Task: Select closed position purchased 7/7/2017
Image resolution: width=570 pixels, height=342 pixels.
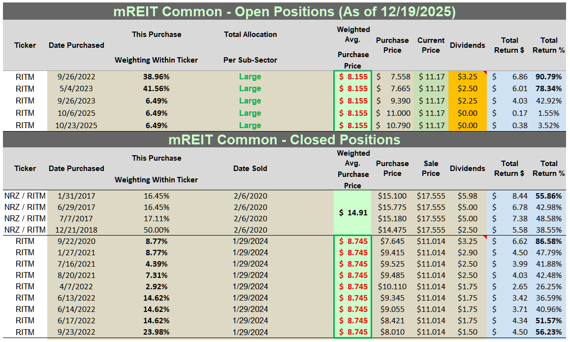Action: pos(76,219)
